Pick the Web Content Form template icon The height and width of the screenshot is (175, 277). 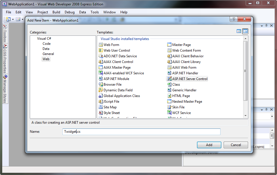pyautogui.click(x=169, y=50)
